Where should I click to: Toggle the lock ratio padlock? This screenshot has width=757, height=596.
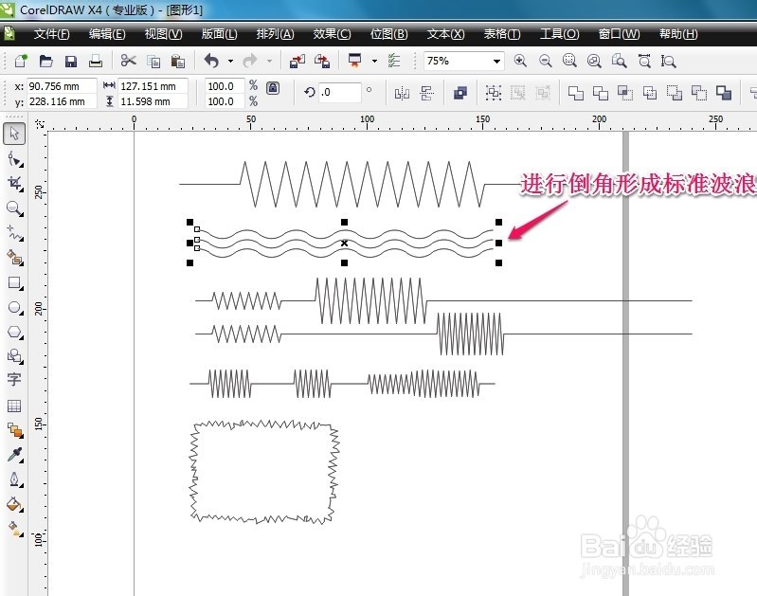pos(273,88)
